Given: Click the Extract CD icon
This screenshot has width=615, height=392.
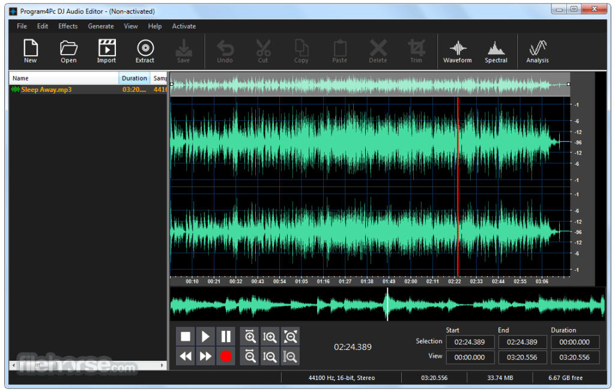Looking at the screenshot, I should [x=145, y=51].
